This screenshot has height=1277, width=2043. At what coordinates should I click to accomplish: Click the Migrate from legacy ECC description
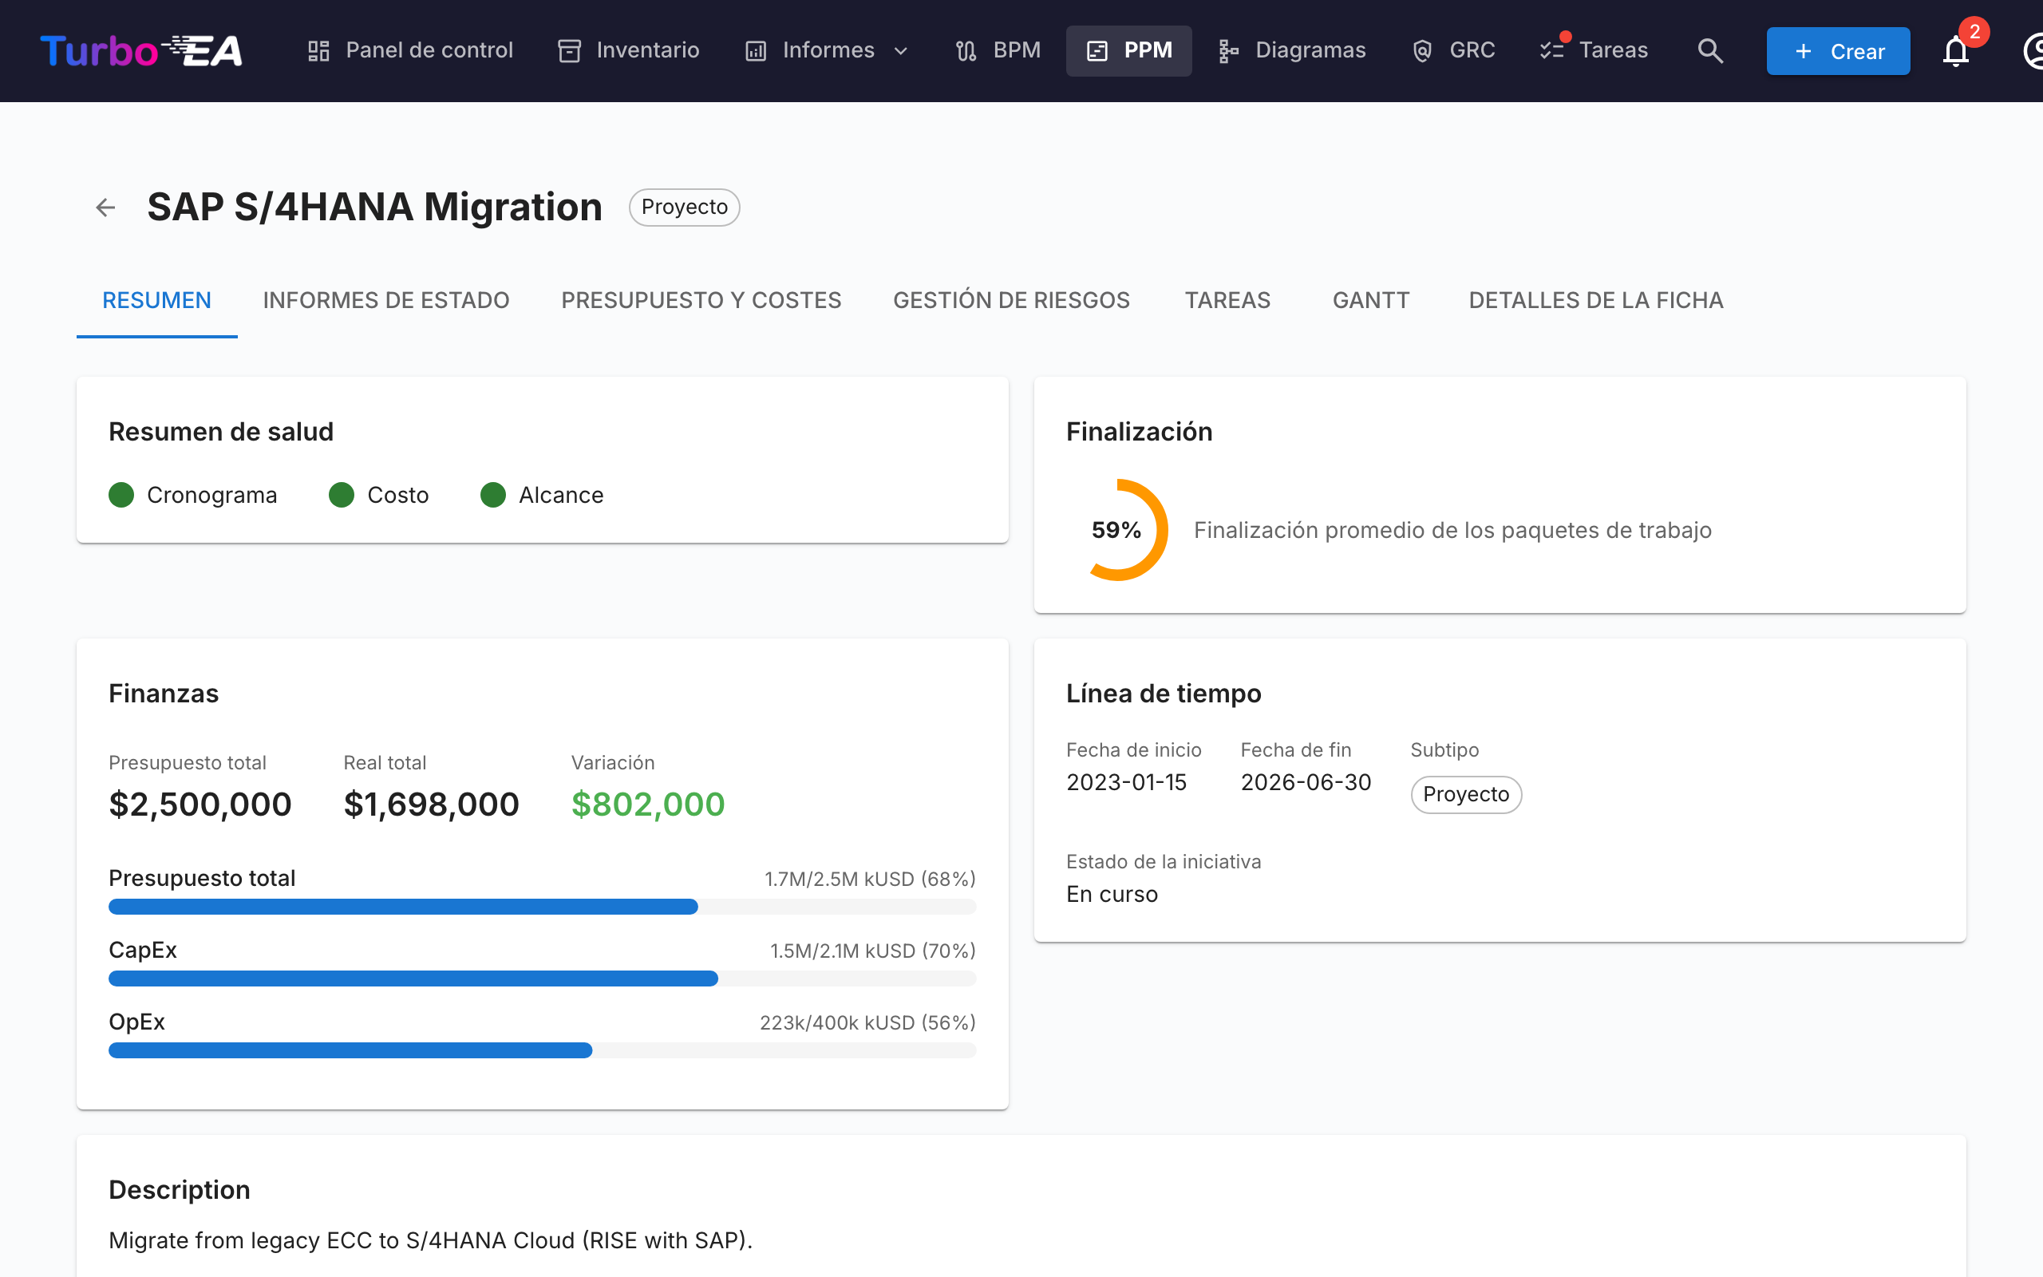pyautogui.click(x=431, y=1239)
